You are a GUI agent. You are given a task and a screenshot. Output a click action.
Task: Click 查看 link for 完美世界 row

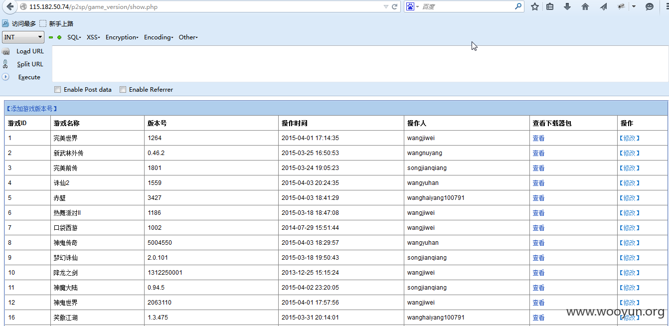point(538,138)
